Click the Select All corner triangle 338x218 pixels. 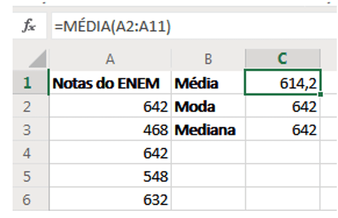38,59
